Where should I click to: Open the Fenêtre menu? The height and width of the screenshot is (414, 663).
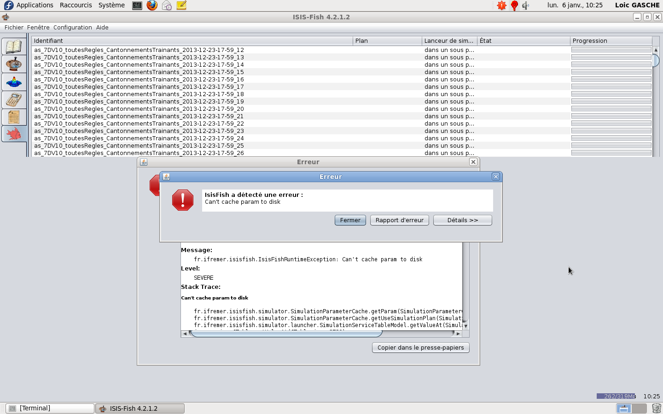[38, 28]
